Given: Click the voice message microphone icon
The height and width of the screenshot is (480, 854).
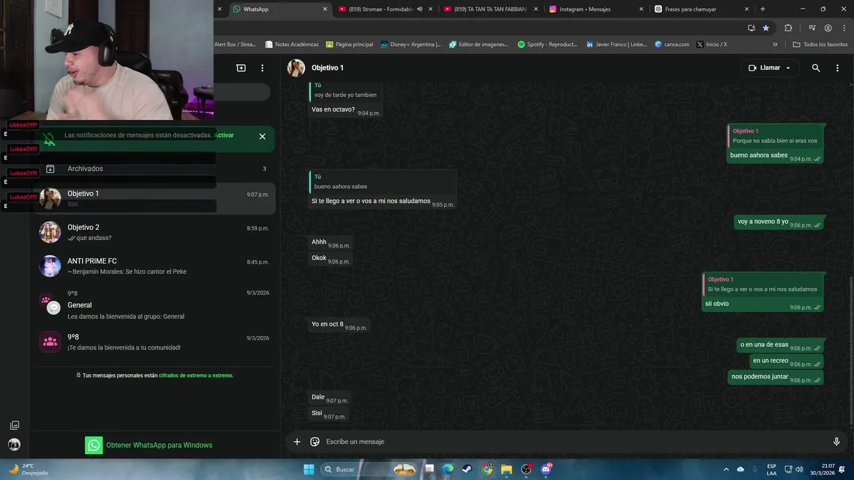Looking at the screenshot, I should (x=837, y=441).
